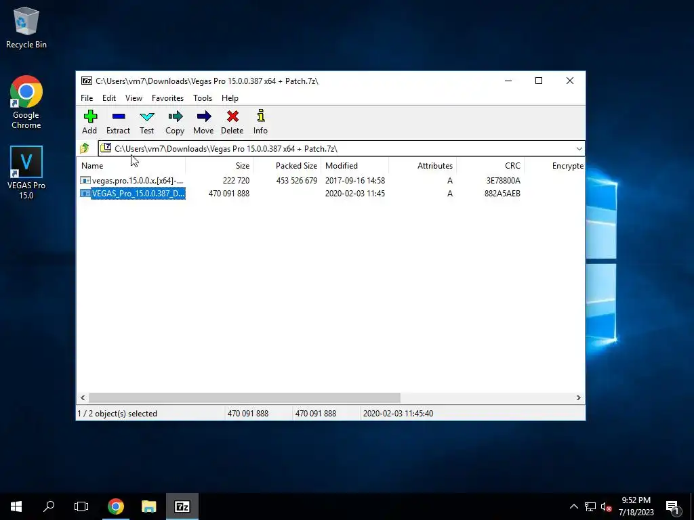Click scrollbar left arrow
Screen dimensions: 694x520
[x=83, y=398]
